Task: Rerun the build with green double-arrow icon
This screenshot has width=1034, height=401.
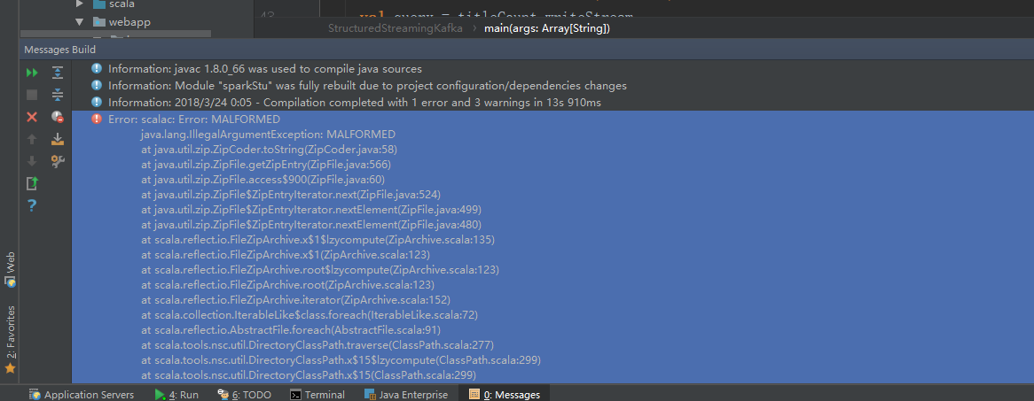Action: click(32, 73)
